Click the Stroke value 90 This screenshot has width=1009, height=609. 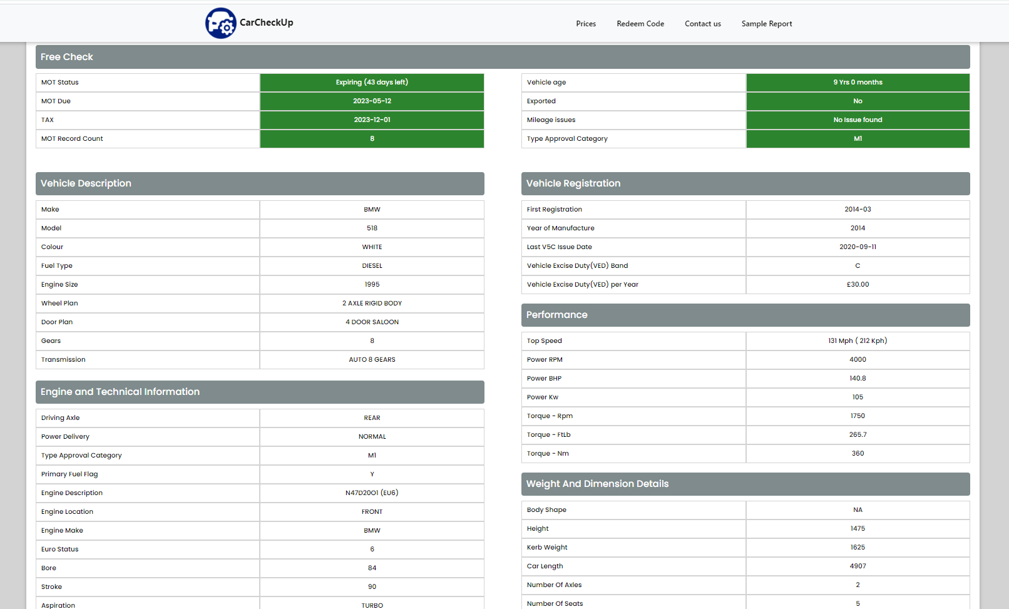(372, 587)
